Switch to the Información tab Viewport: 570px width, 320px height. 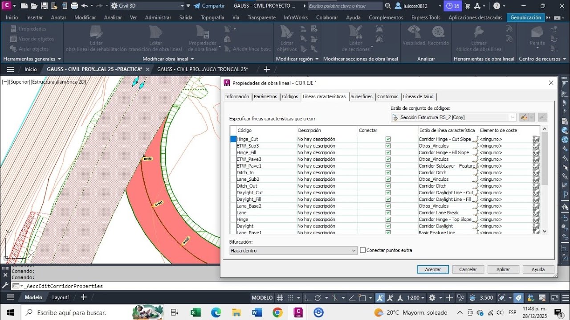click(237, 96)
